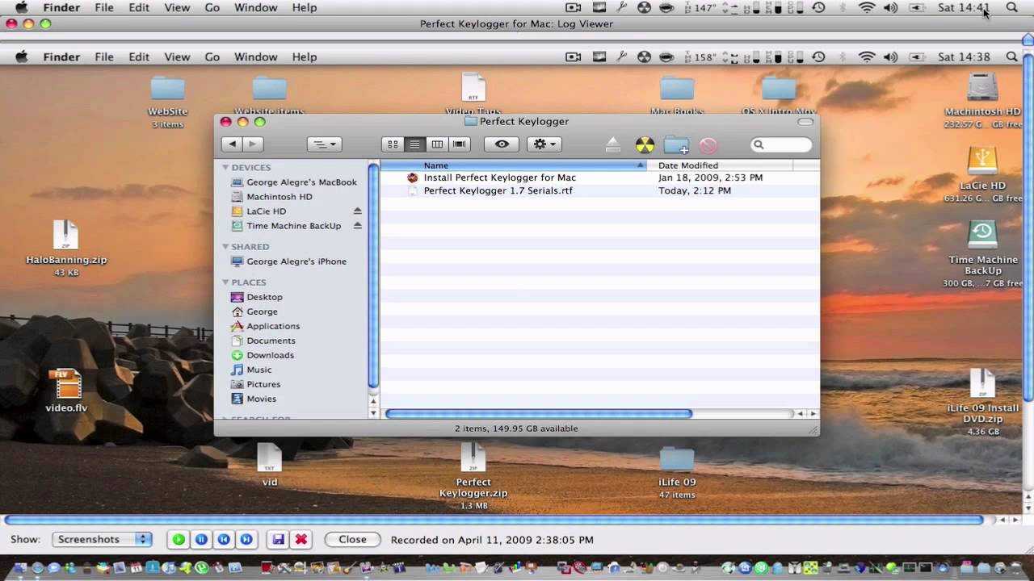Image resolution: width=1034 pixels, height=581 pixels.
Task: Open the Help menu in the topmost menu bar
Action: point(305,8)
